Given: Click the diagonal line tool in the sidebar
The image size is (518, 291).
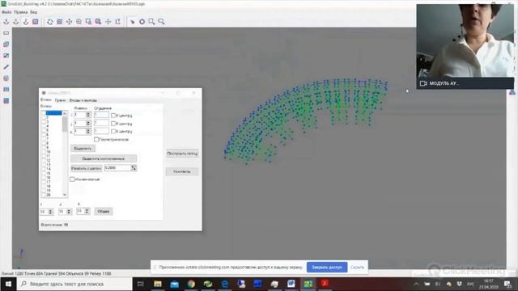Looking at the screenshot, I should [6, 67].
